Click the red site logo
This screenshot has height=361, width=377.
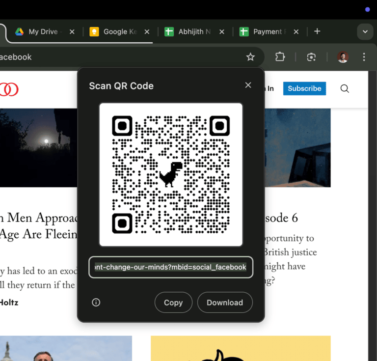[x=9, y=89]
